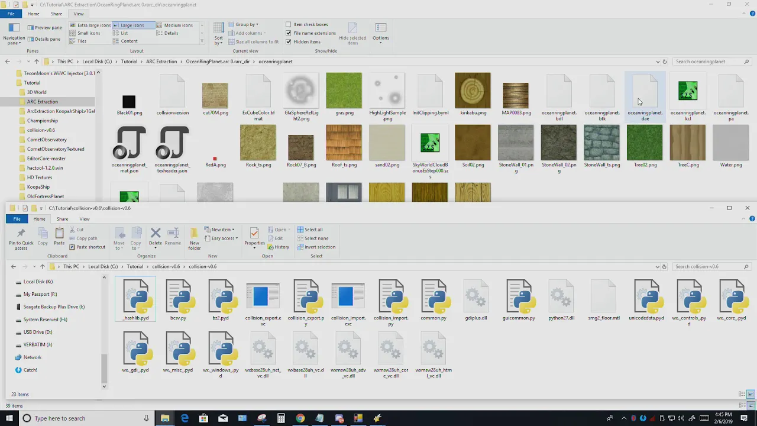Viewport: 757px width, 426px height.
Task: Open Google Chrome from the taskbar
Action: pos(300,418)
